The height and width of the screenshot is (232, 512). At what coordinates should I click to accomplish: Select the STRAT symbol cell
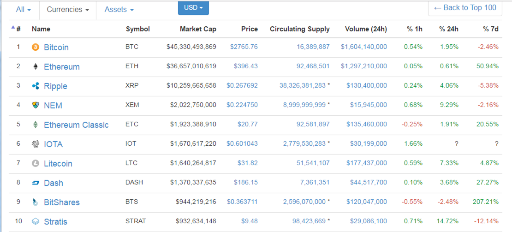pyautogui.click(x=136, y=221)
